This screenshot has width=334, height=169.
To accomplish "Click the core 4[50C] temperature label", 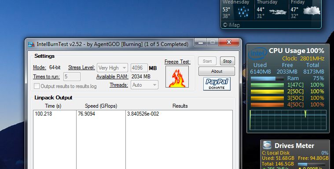I will tap(295, 105).
